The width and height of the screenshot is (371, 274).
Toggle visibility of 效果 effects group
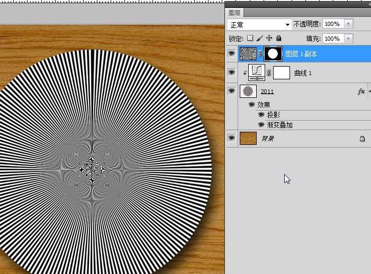(x=251, y=105)
